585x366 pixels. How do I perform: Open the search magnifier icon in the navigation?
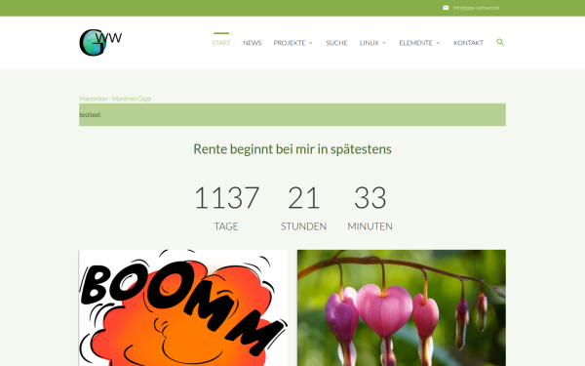click(500, 42)
